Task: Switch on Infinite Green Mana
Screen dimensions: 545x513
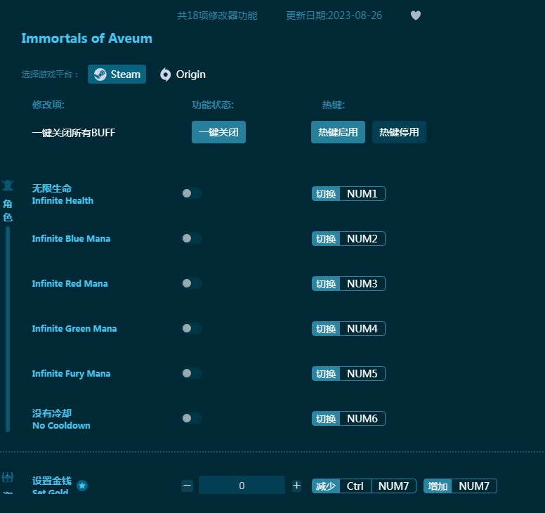Action: coord(191,328)
